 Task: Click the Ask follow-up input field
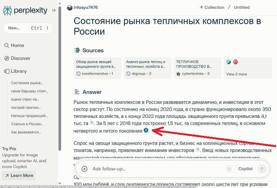157,169
